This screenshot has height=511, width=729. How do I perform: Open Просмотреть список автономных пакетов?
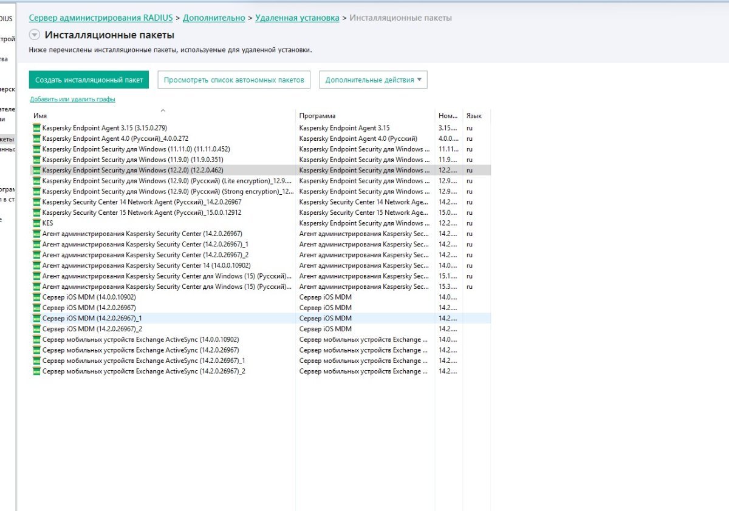(x=234, y=80)
